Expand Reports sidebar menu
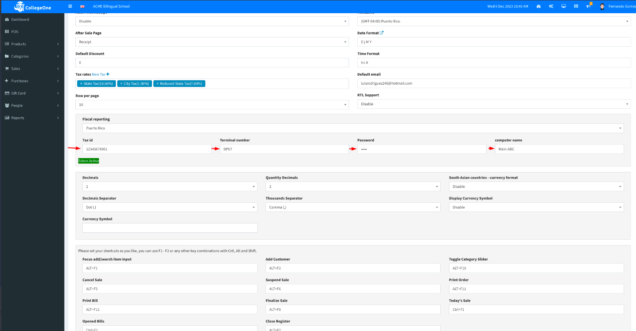 (32, 118)
